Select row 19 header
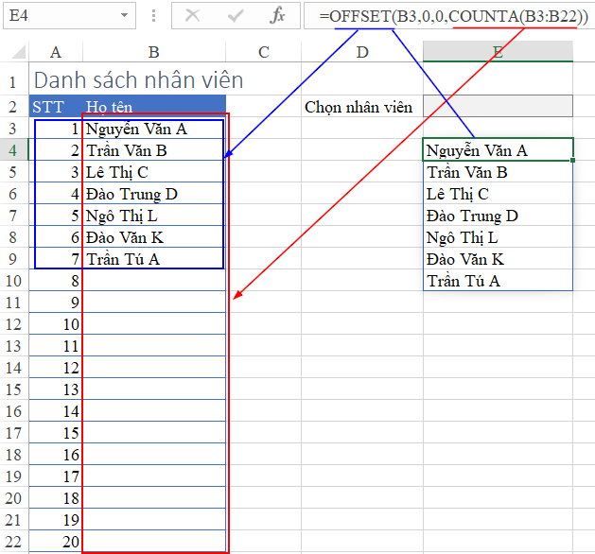 [x=13, y=476]
